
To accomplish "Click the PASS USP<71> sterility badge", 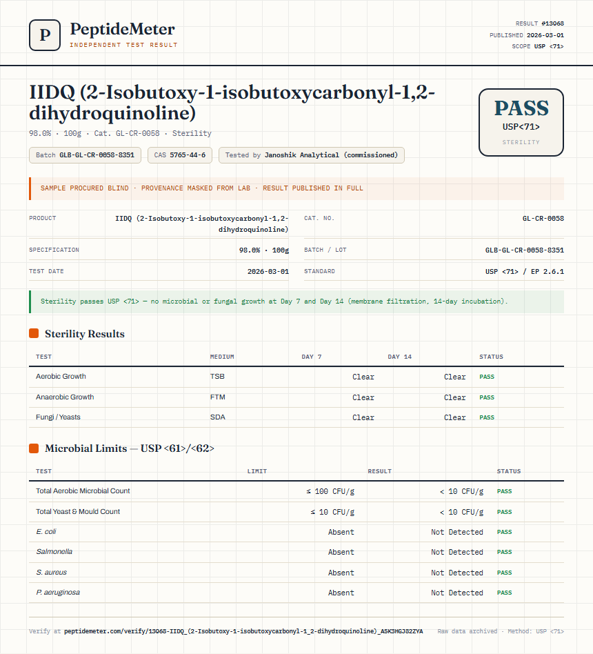I will 521,123.
